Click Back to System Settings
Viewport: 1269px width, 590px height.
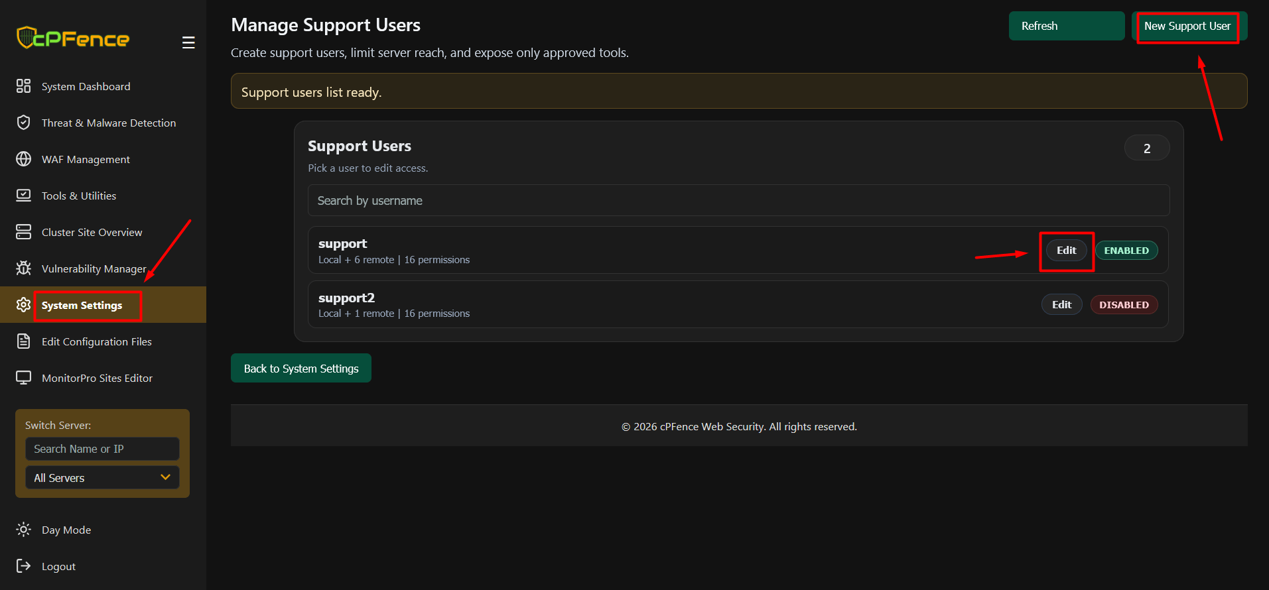tap(301, 368)
